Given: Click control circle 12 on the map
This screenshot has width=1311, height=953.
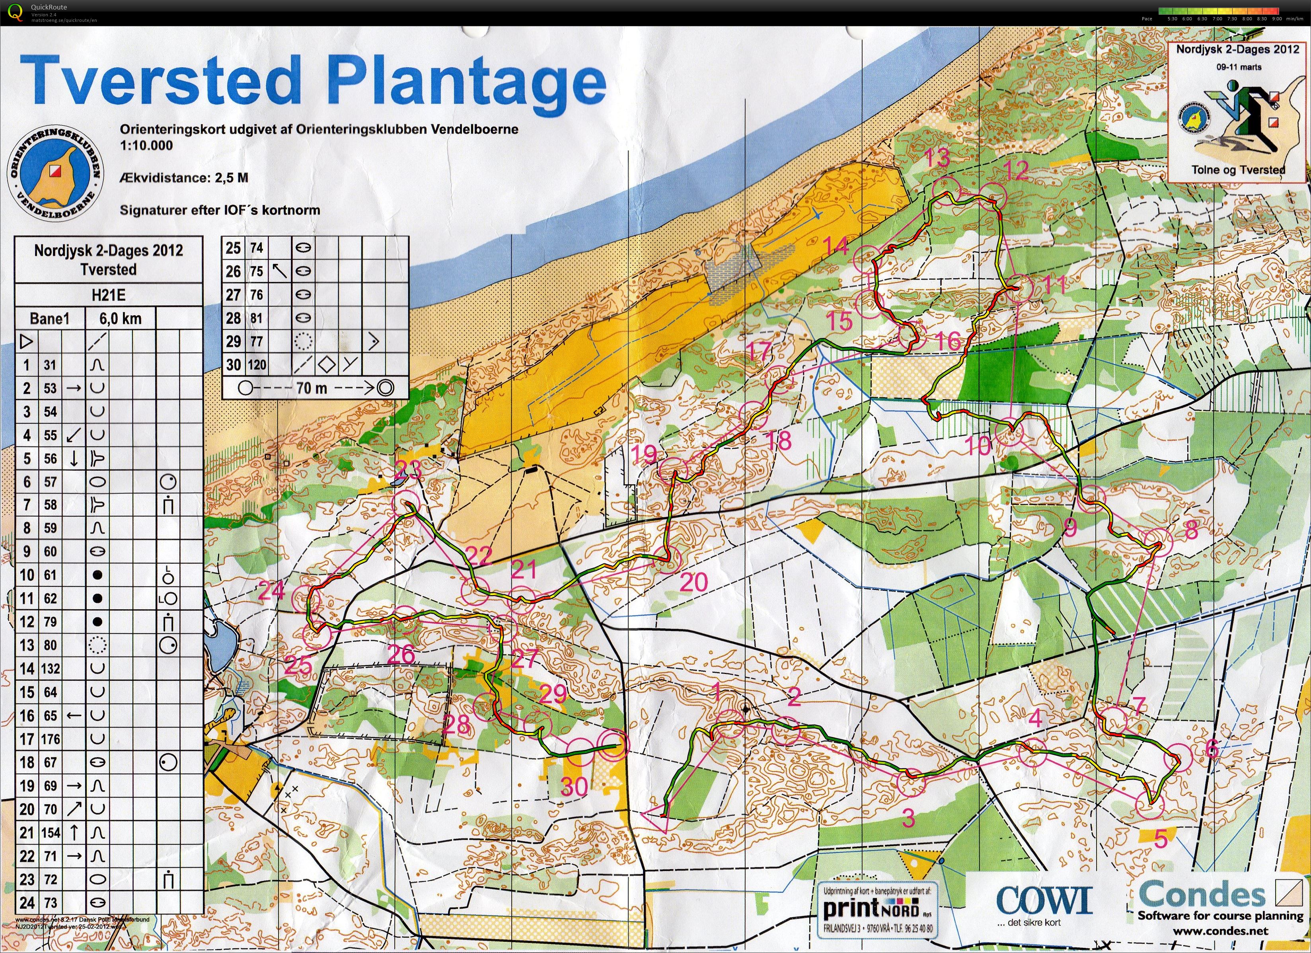Looking at the screenshot, I should pyautogui.click(x=993, y=197).
